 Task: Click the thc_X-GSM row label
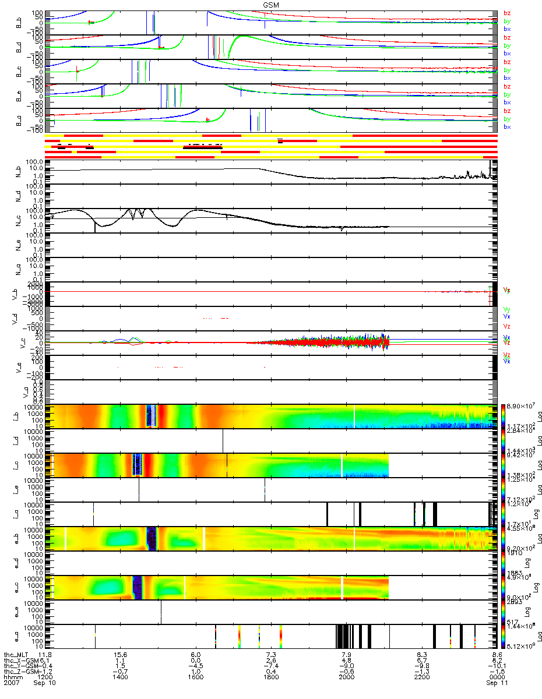20,661
